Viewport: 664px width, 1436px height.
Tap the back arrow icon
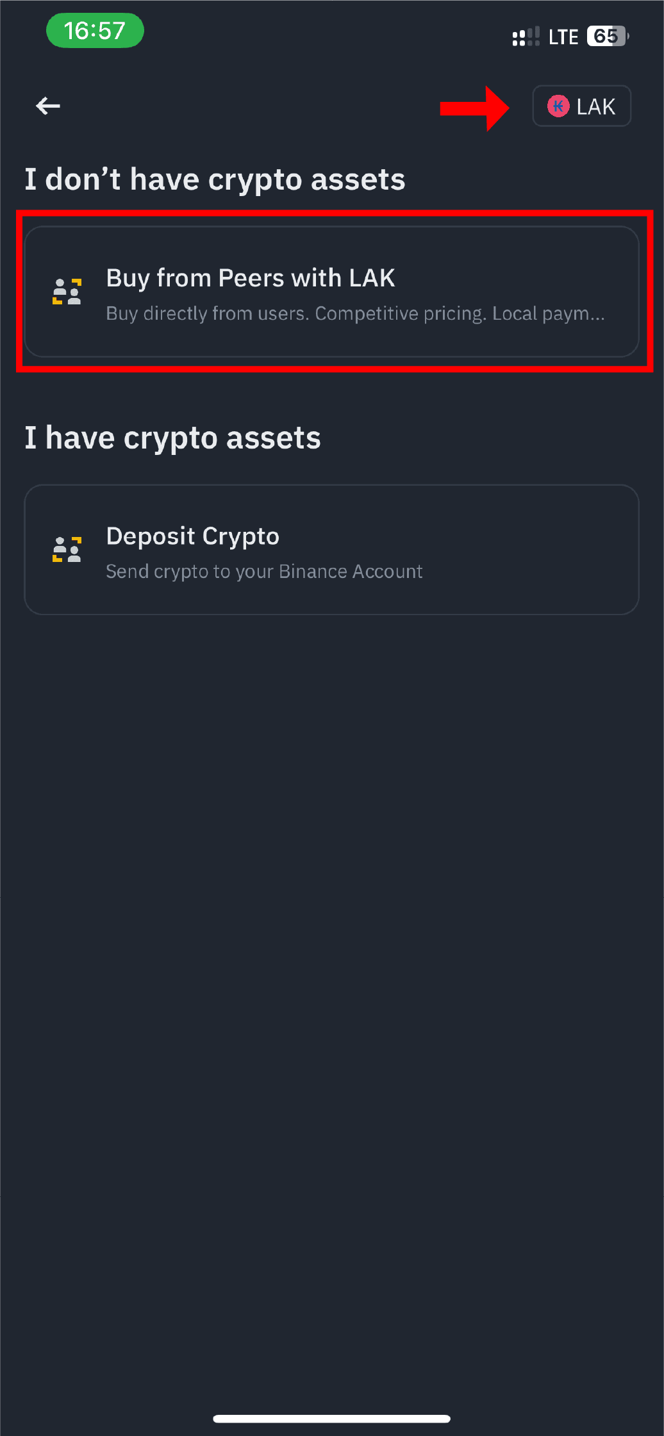[x=48, y=106]
